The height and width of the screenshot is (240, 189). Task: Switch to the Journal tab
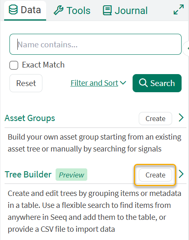[x=125, y=10]
